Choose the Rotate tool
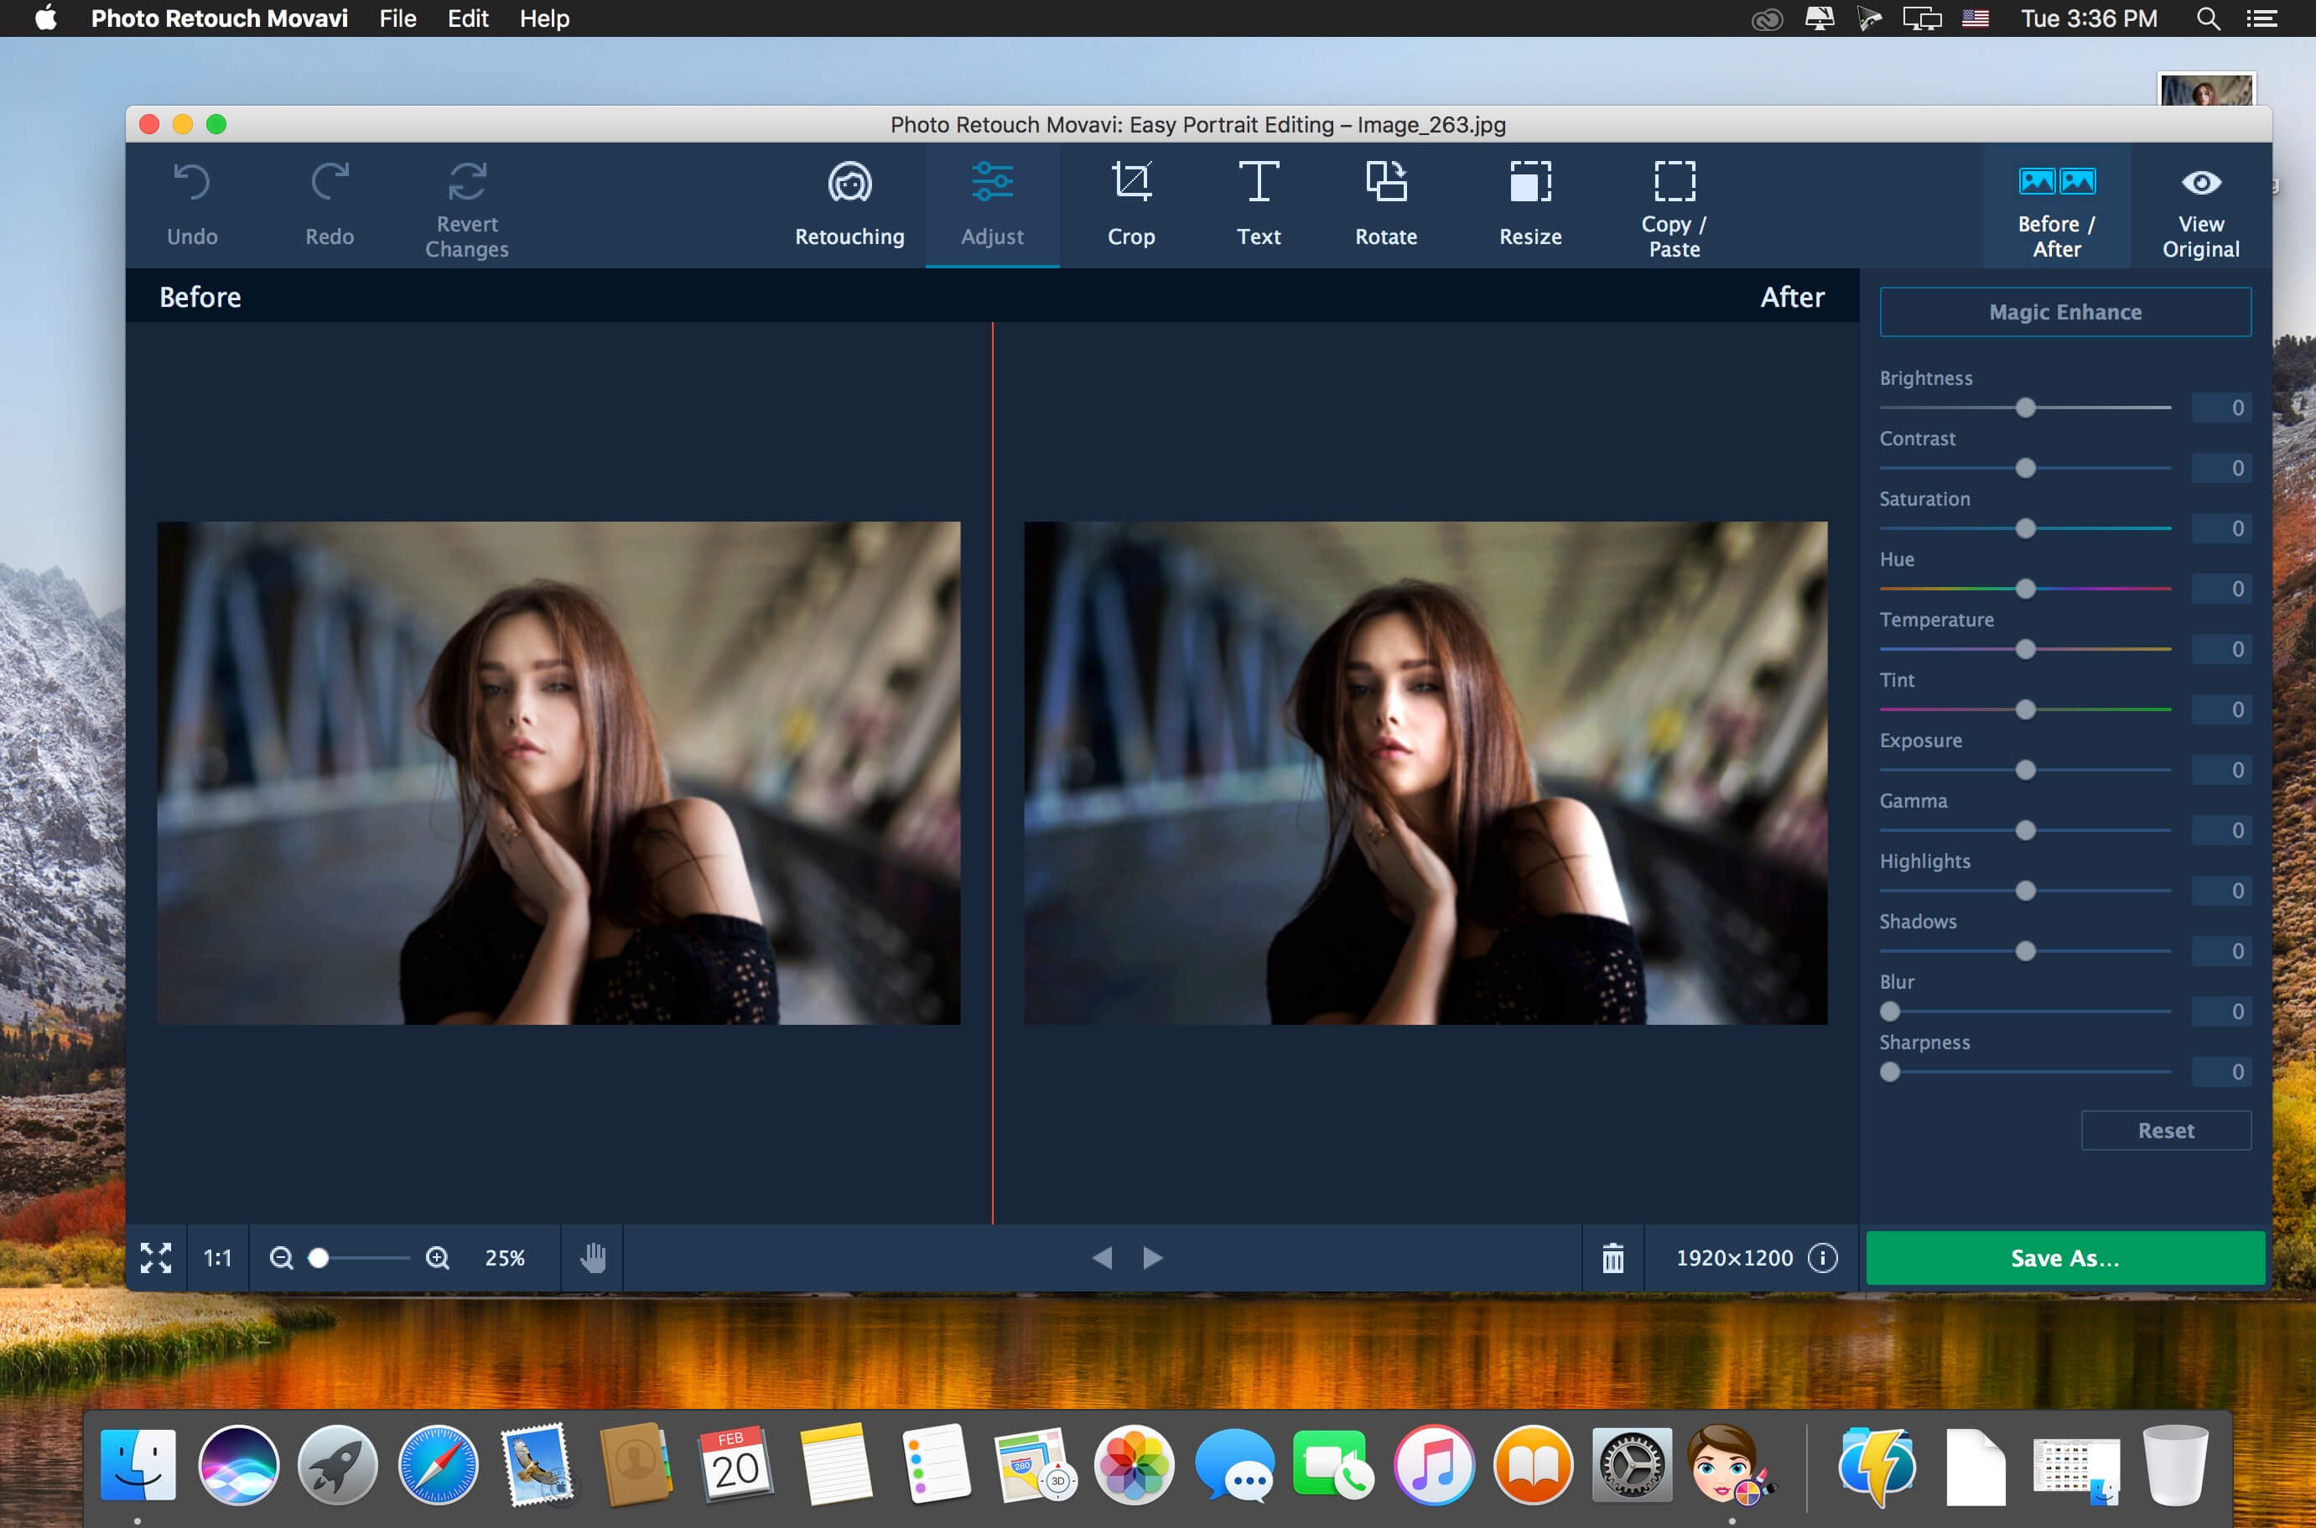This screenshot has width=2316, height=1528. click(1385, 205)
